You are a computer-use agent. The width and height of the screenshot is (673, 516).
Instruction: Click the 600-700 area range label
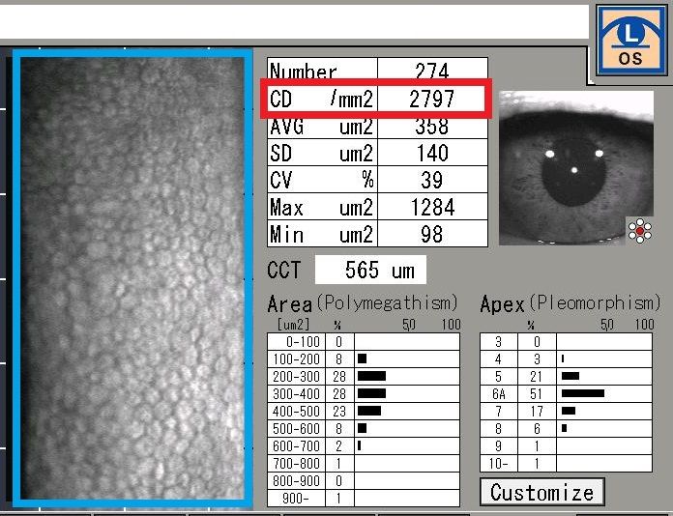click(x=296, y=446)
